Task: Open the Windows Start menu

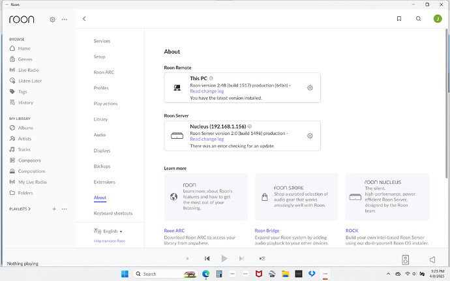Action: click(125, 274)
